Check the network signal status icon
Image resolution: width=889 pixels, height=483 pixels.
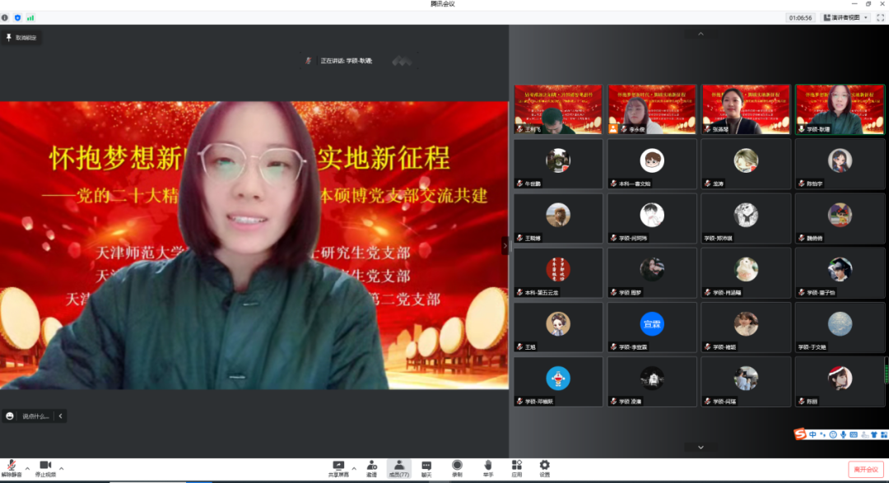click(x=30, y=17)
